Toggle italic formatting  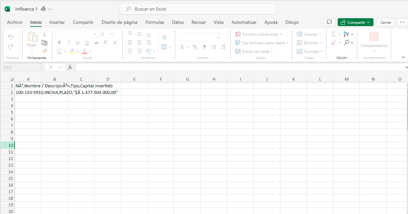coord(69,43)
